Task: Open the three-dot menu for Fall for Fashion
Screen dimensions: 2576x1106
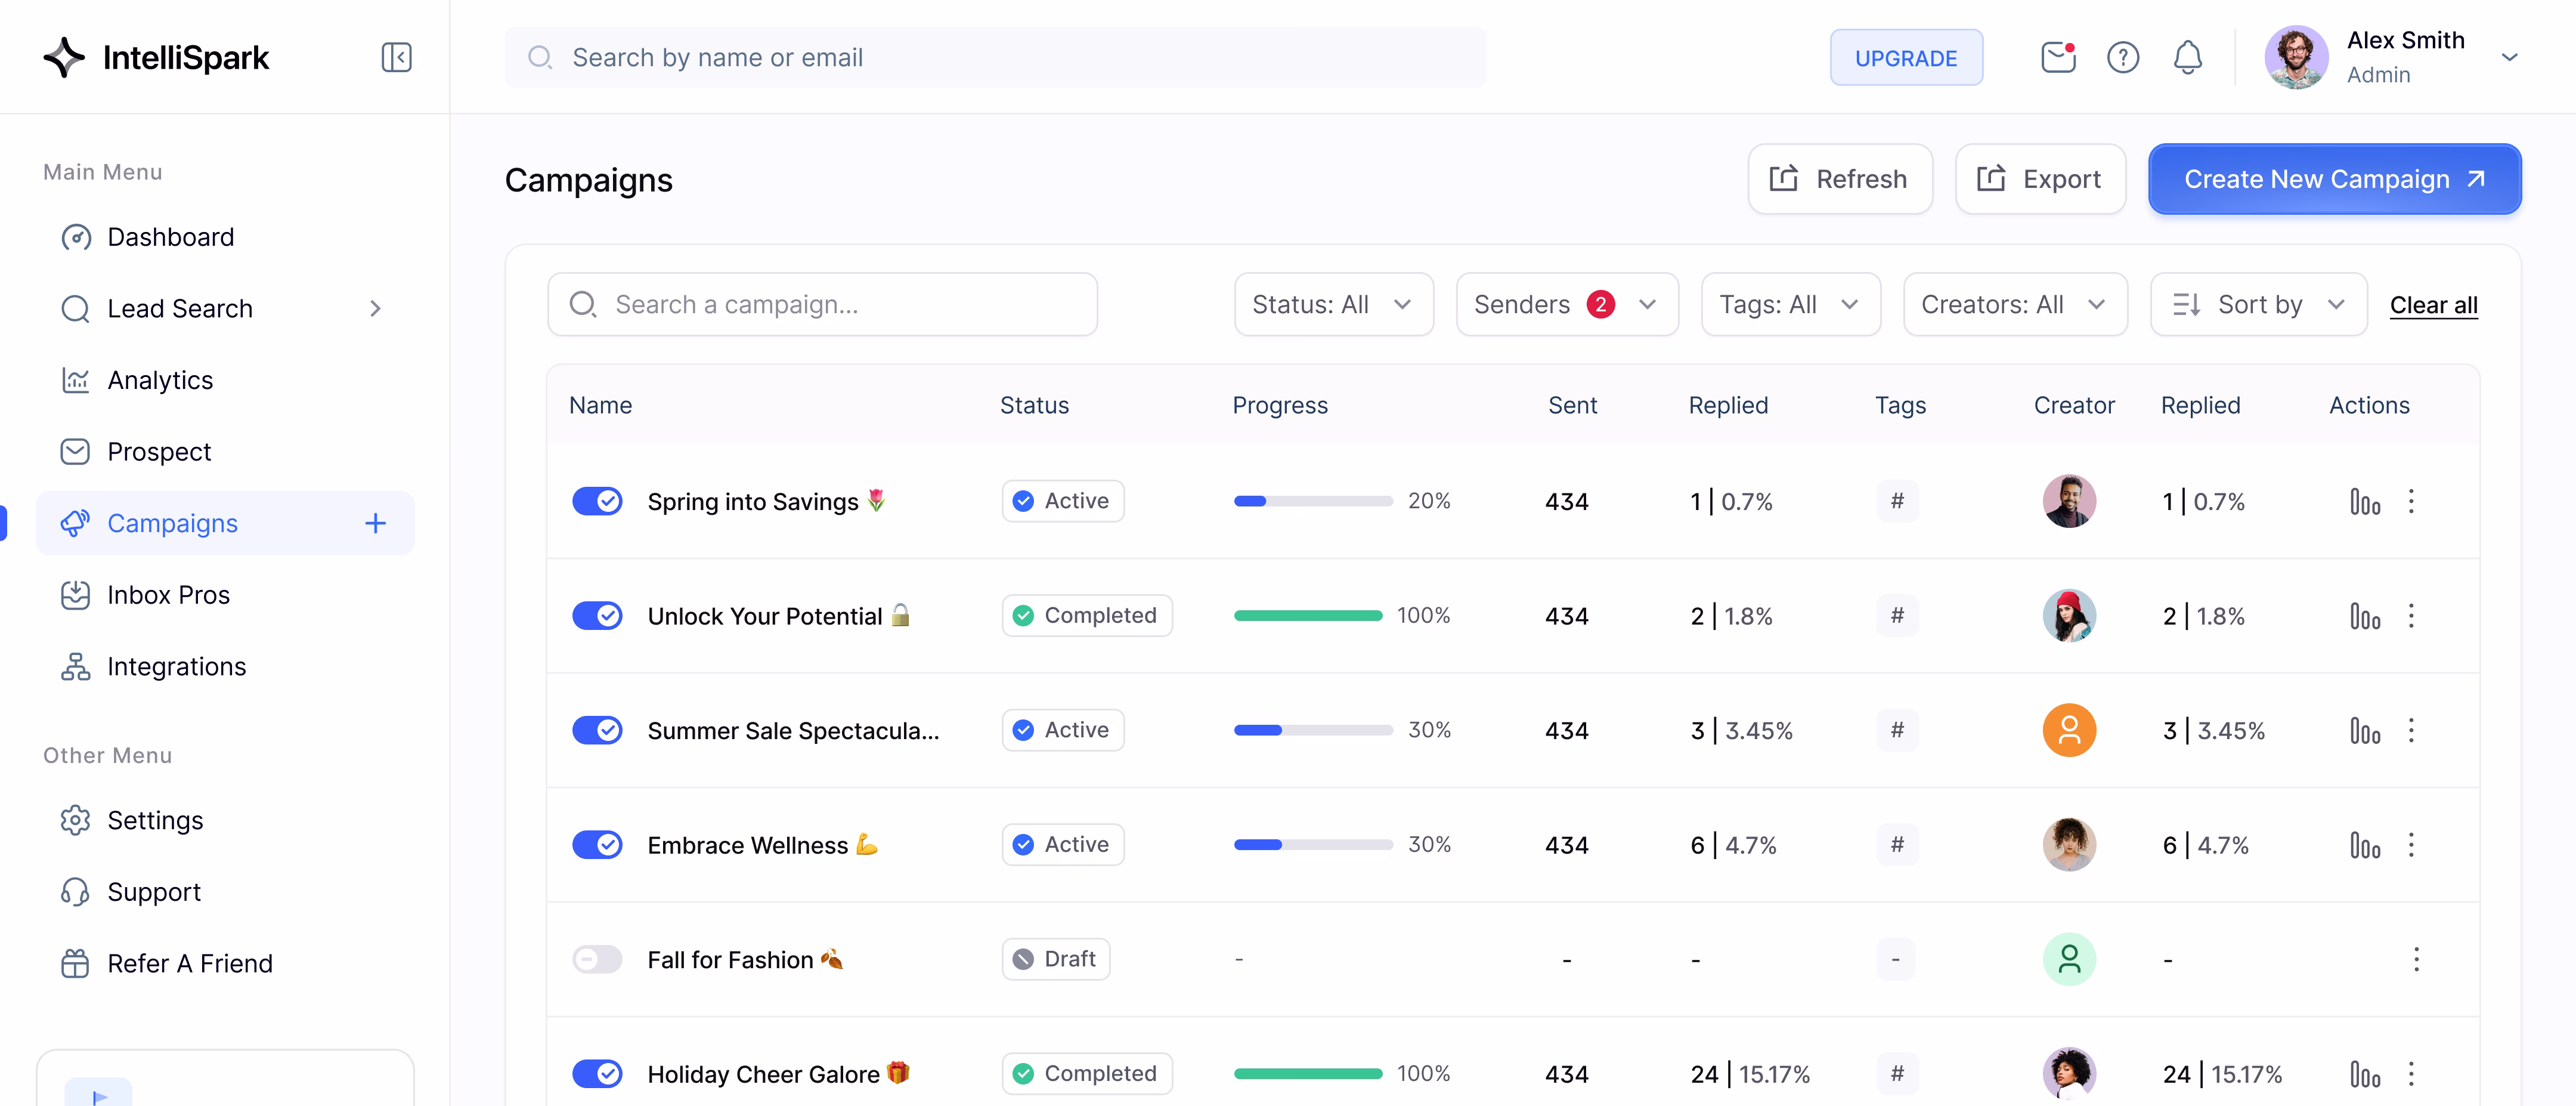Action: click(x=2416, y=959)
